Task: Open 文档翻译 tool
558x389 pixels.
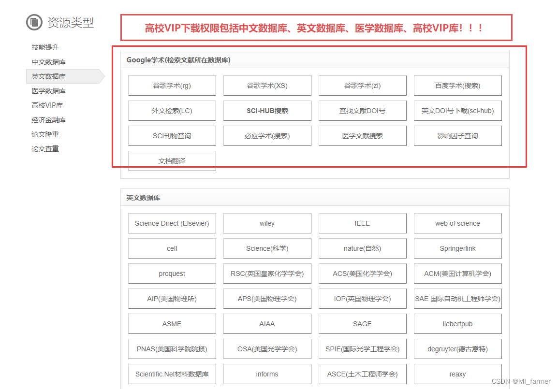Action: pyautogui.click(x=172, y=161)
